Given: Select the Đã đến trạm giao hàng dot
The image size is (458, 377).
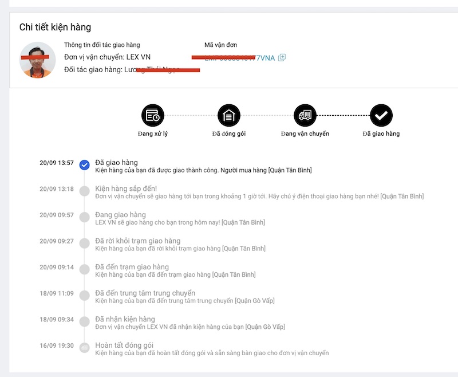Looking at the screenshot, I should point(85,269).
